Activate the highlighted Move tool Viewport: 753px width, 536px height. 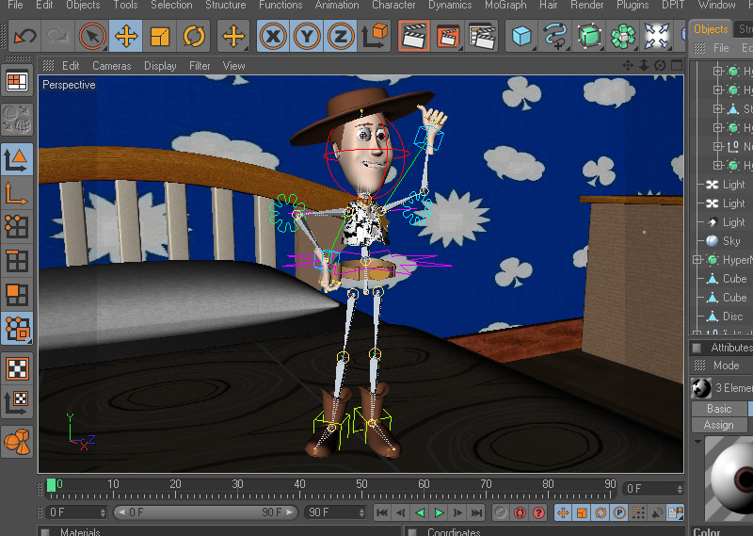(x=126, y=36)
